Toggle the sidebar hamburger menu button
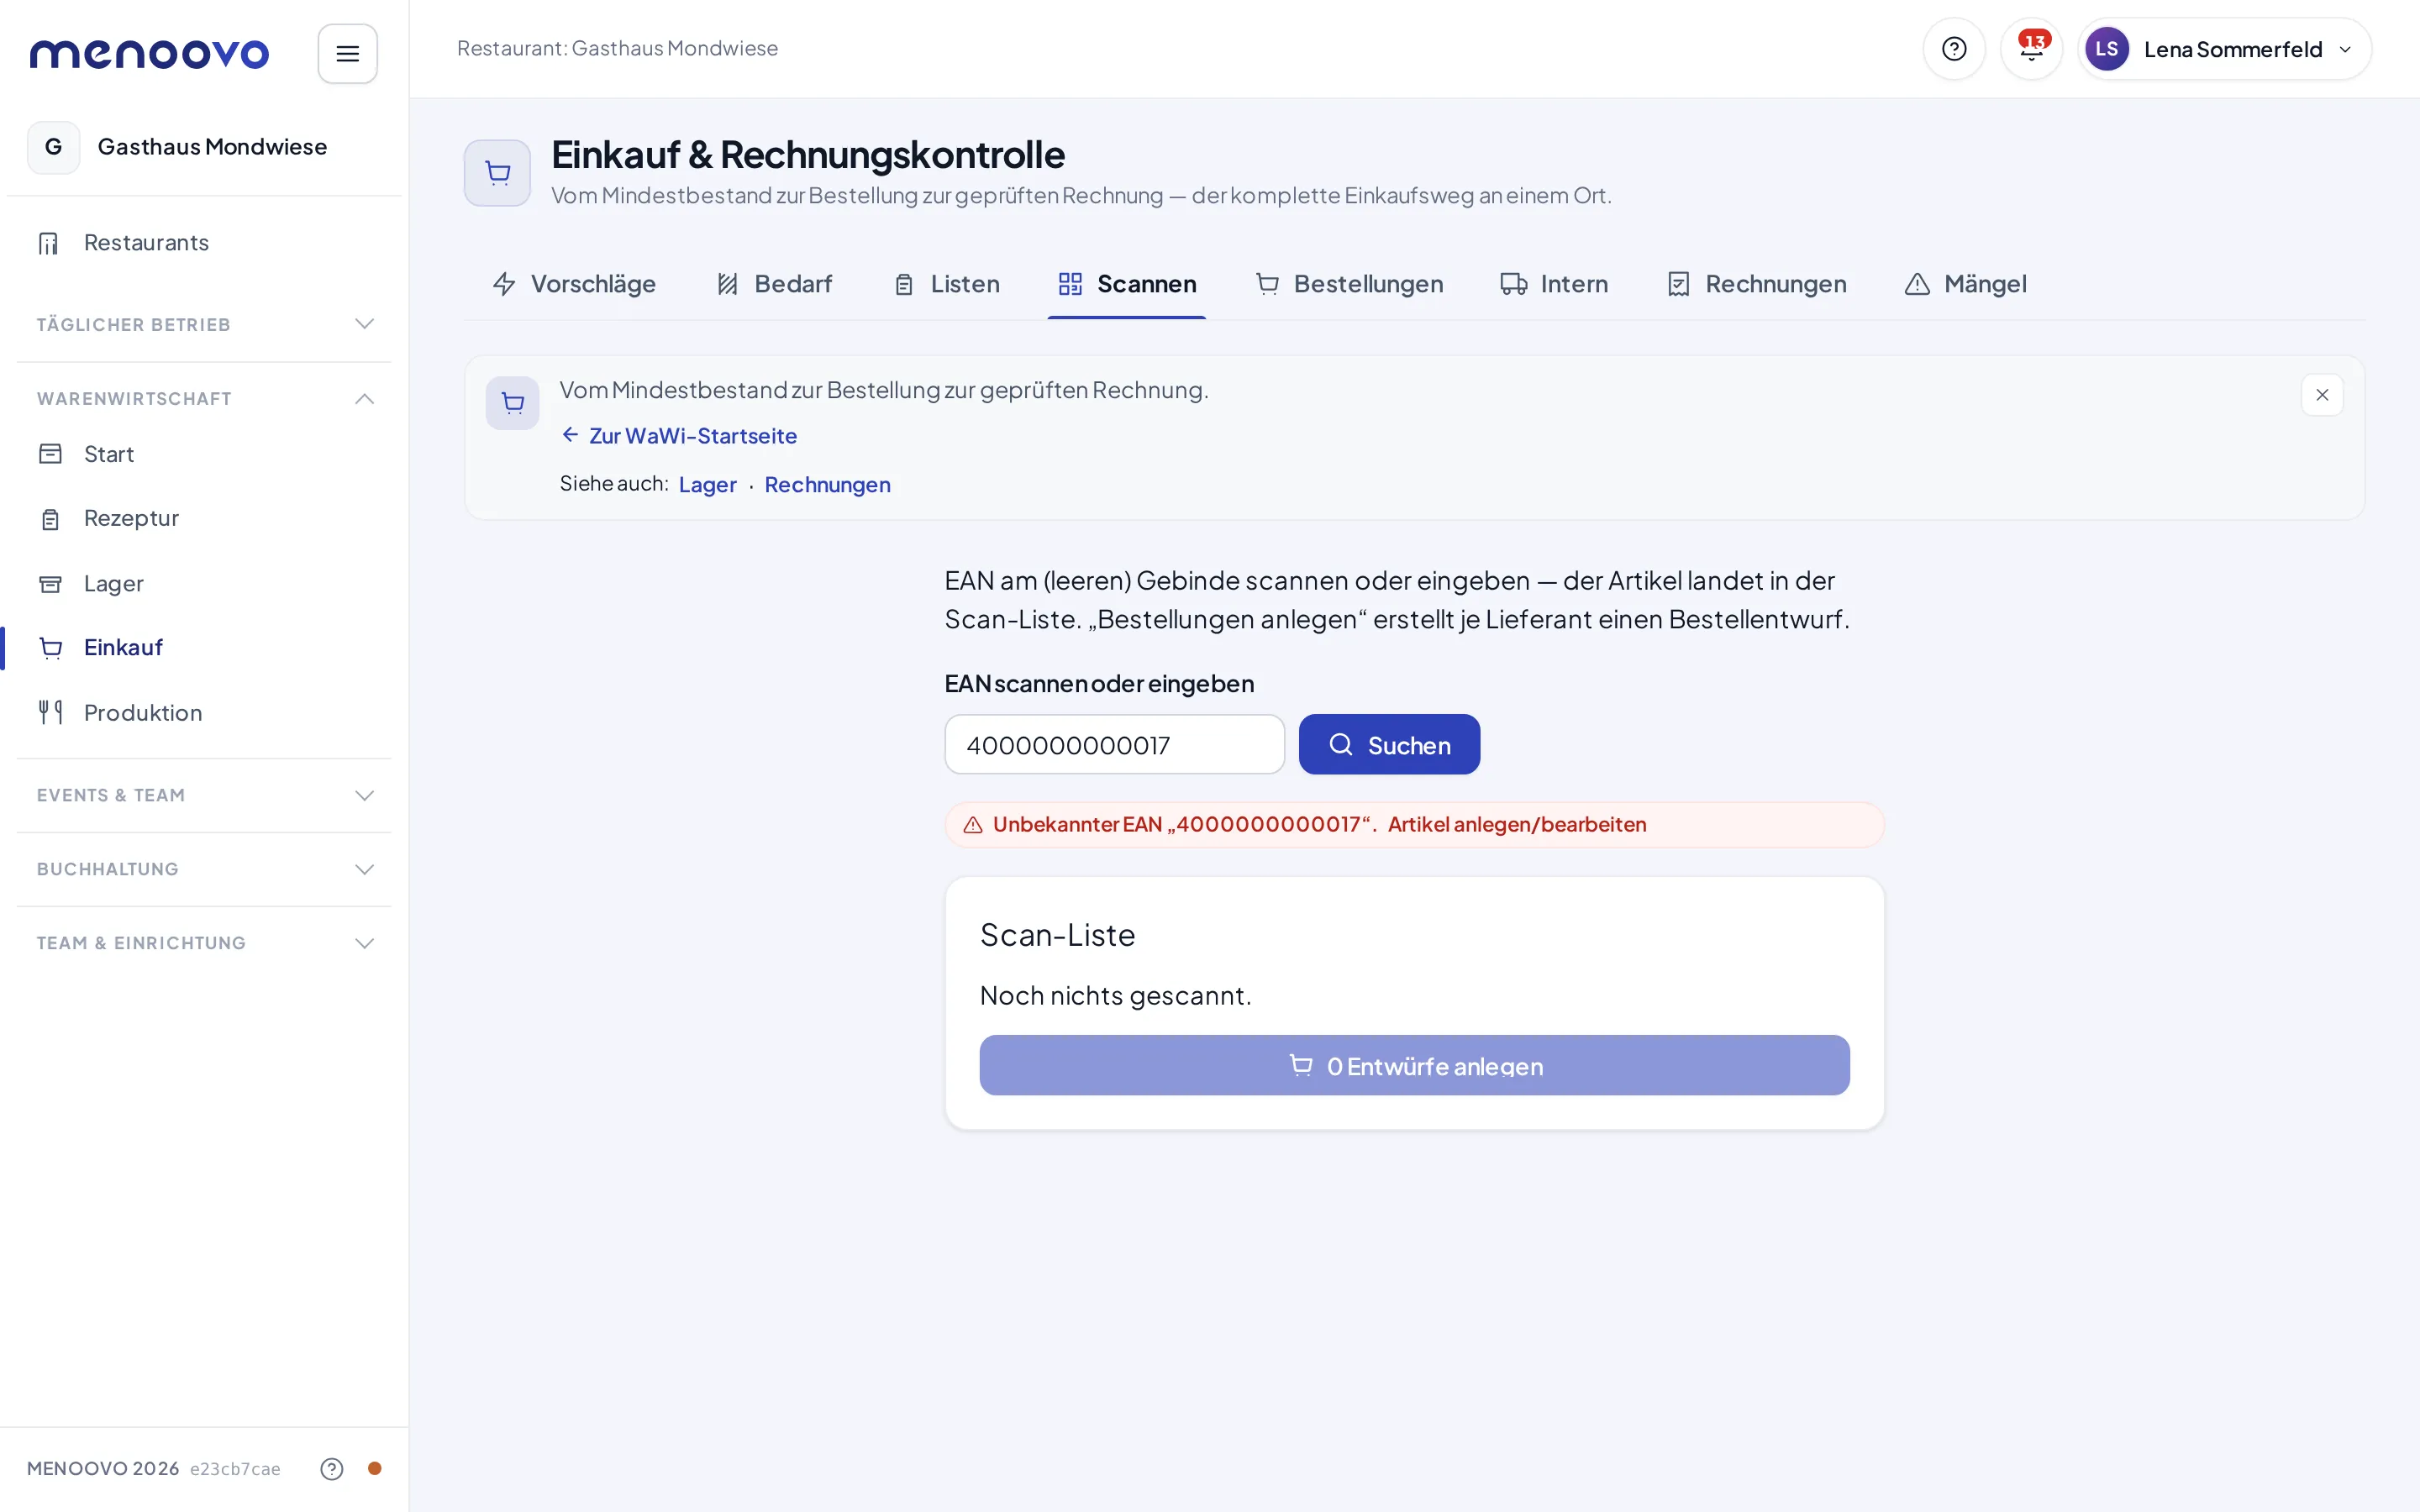Viewport: 2420px width, 1512px height. pos(347,53)
